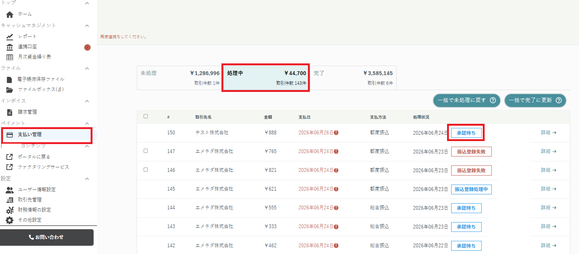
Task: Open 詳細 link for row 142
Action: (549, 246)
